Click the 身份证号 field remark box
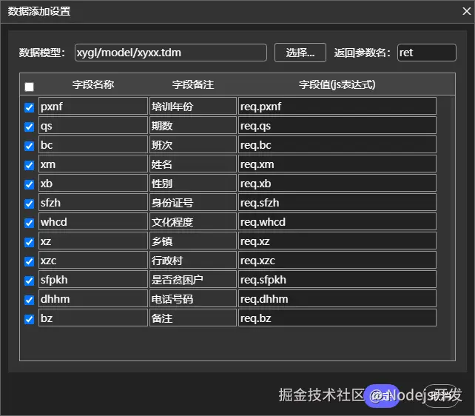 coord(193,202)
